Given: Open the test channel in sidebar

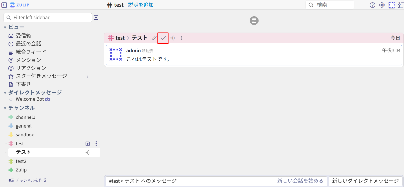Looking at the screenshot, I should 20,144.
